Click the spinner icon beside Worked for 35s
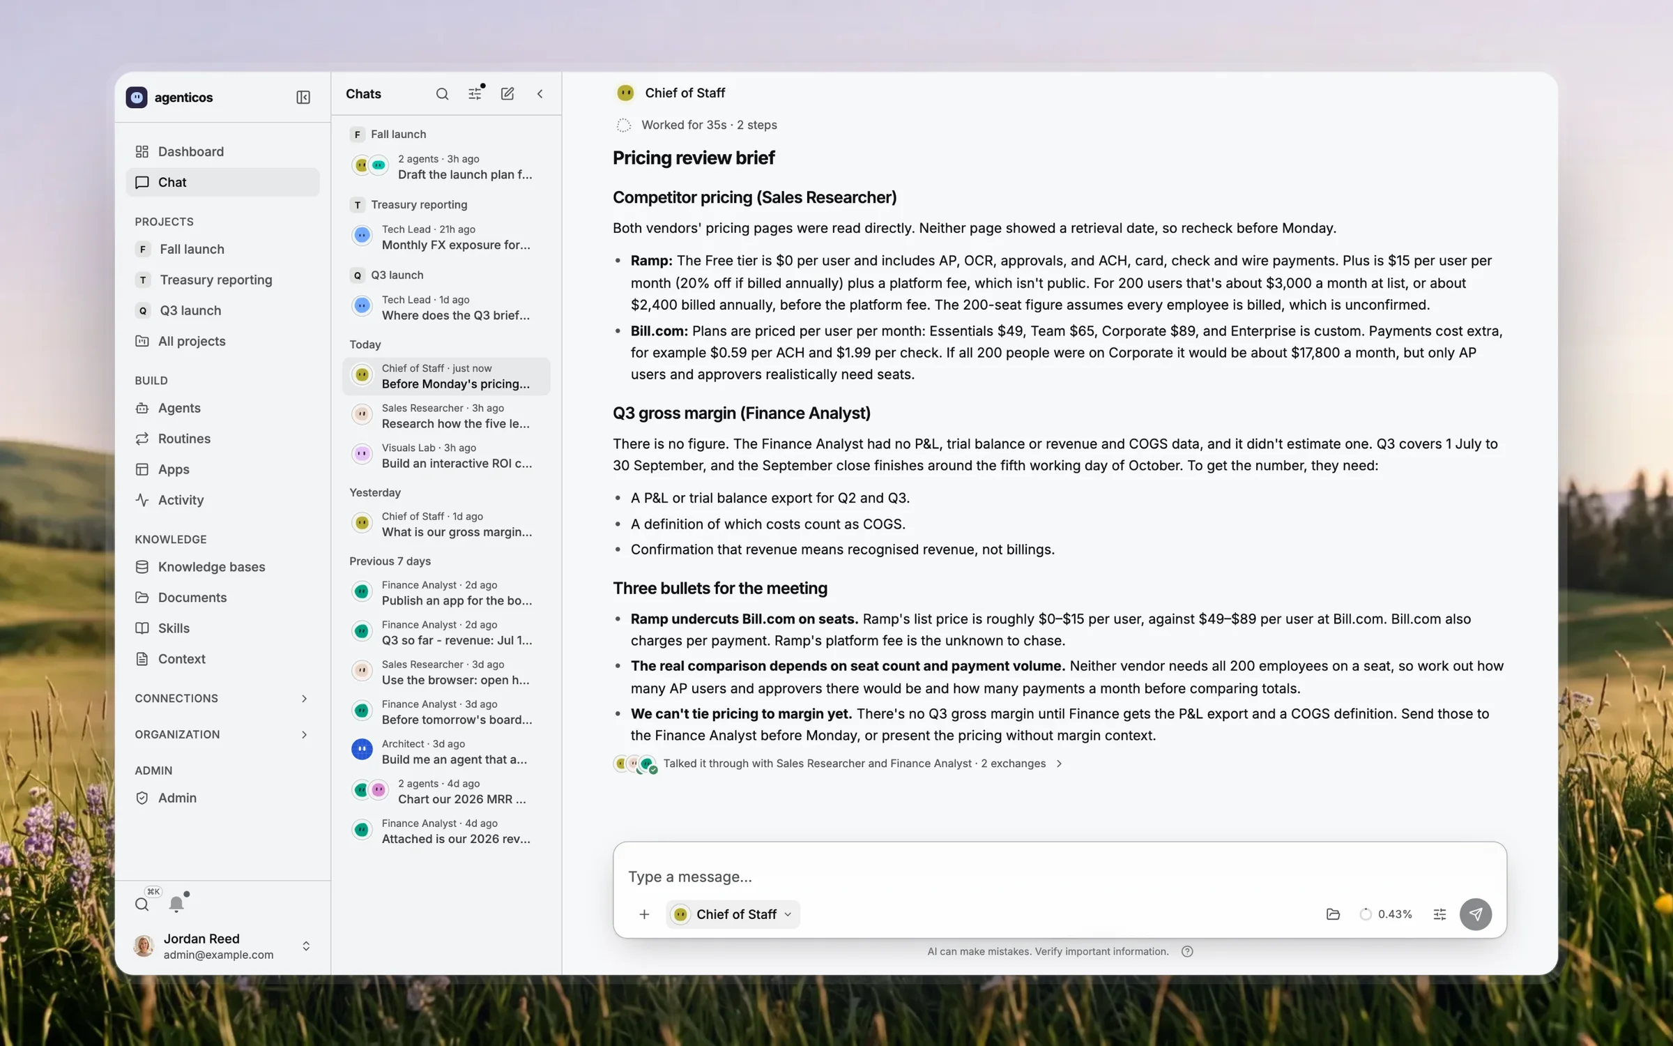 (623, 125)
